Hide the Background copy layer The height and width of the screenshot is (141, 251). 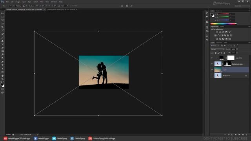coord(212,64)
